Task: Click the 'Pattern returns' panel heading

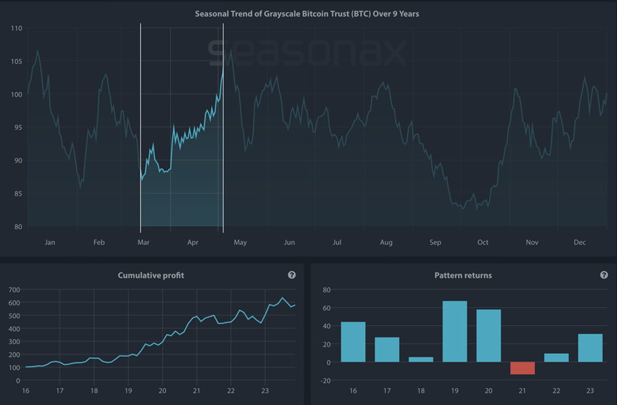Action: 463,275
